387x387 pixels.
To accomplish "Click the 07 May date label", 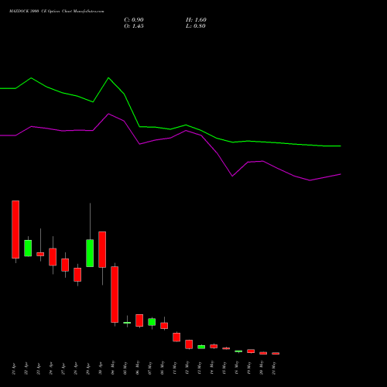I will click(150, 368).
